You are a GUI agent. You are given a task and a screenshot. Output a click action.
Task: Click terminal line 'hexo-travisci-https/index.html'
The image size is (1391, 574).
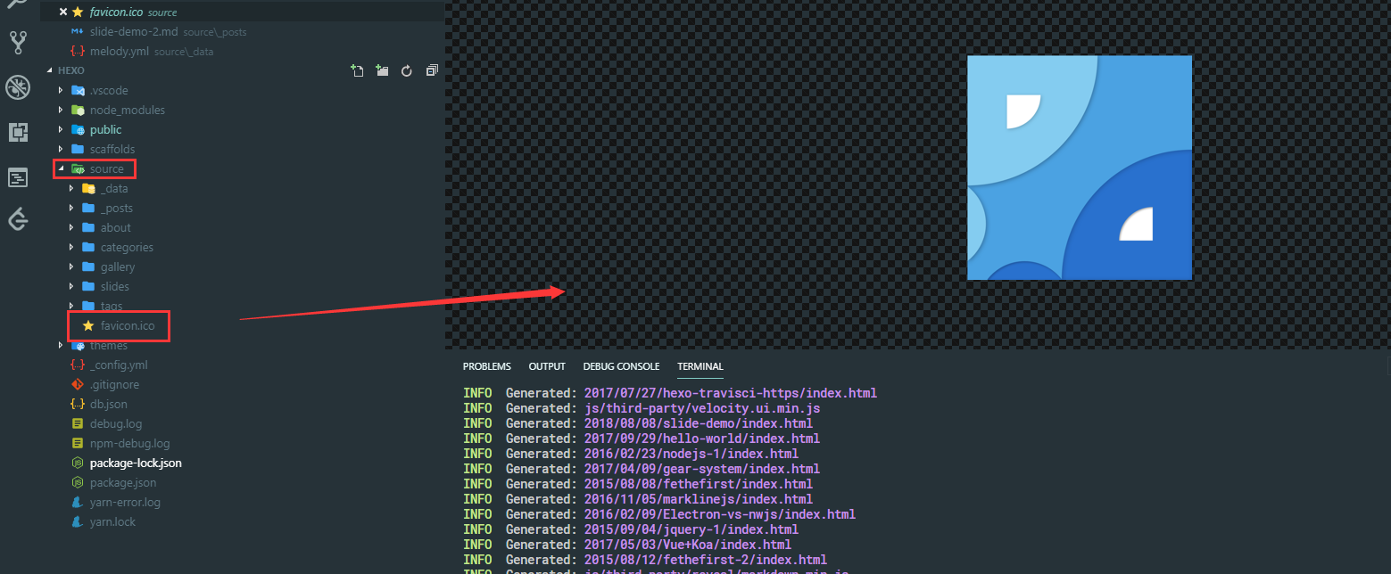coord(670,393)
